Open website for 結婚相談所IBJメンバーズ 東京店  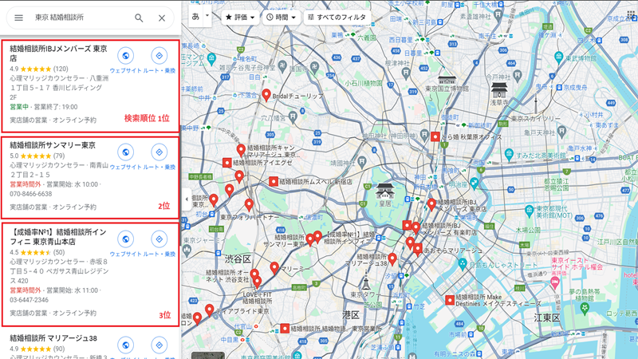click(126, 56)
